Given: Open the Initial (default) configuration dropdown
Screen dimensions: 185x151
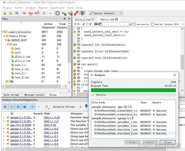Looking at the screenshot, I should tap(106, 13).
